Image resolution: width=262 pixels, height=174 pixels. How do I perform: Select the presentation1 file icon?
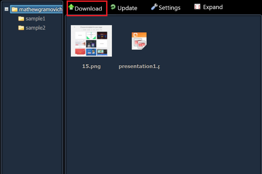(x=139, y=41)
